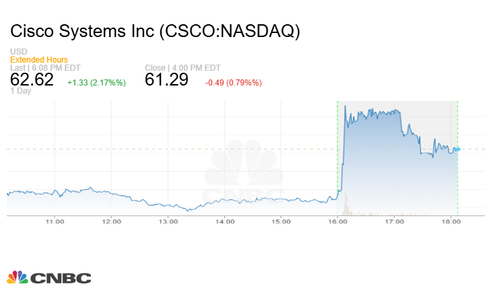This screenshot has height=303, width=485.
Task: Click the volume bars just after 16:00
Action: [x=345, y=205]
